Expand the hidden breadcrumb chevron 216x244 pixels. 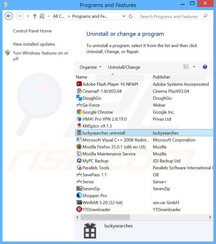point(49,16)
